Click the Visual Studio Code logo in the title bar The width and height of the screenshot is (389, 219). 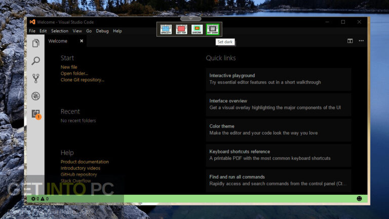point(32,22)
